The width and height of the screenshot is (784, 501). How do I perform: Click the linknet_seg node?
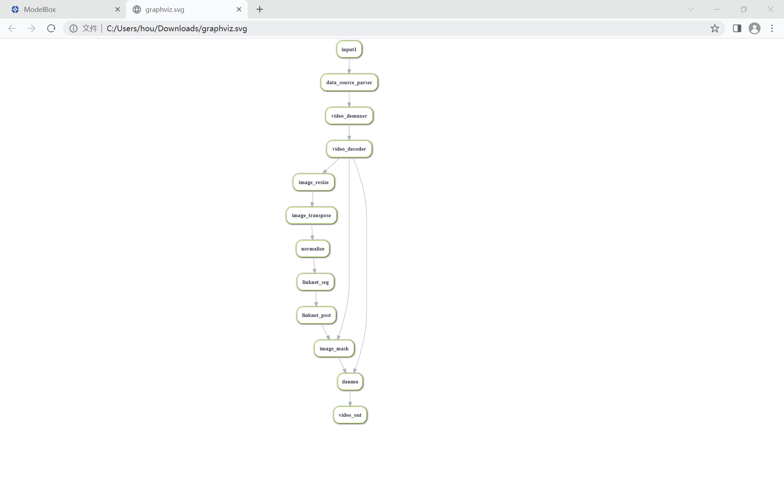pyautogui.click(x=315, y=282)
